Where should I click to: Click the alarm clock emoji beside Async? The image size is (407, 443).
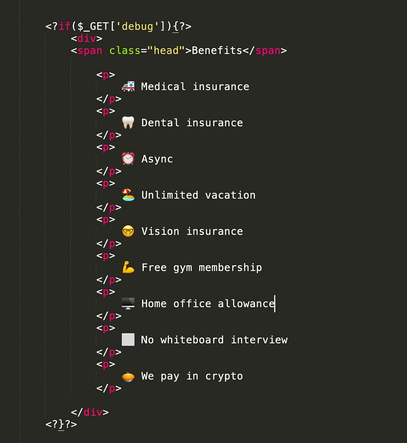point(128,159)
